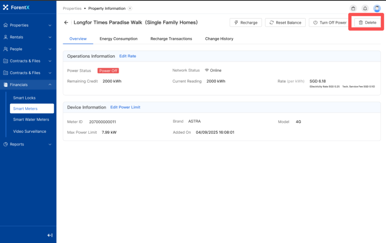Expand the Rentals menu in the sidebar
The width and height of the screenshot is (386, 243).
click(28, 37)
